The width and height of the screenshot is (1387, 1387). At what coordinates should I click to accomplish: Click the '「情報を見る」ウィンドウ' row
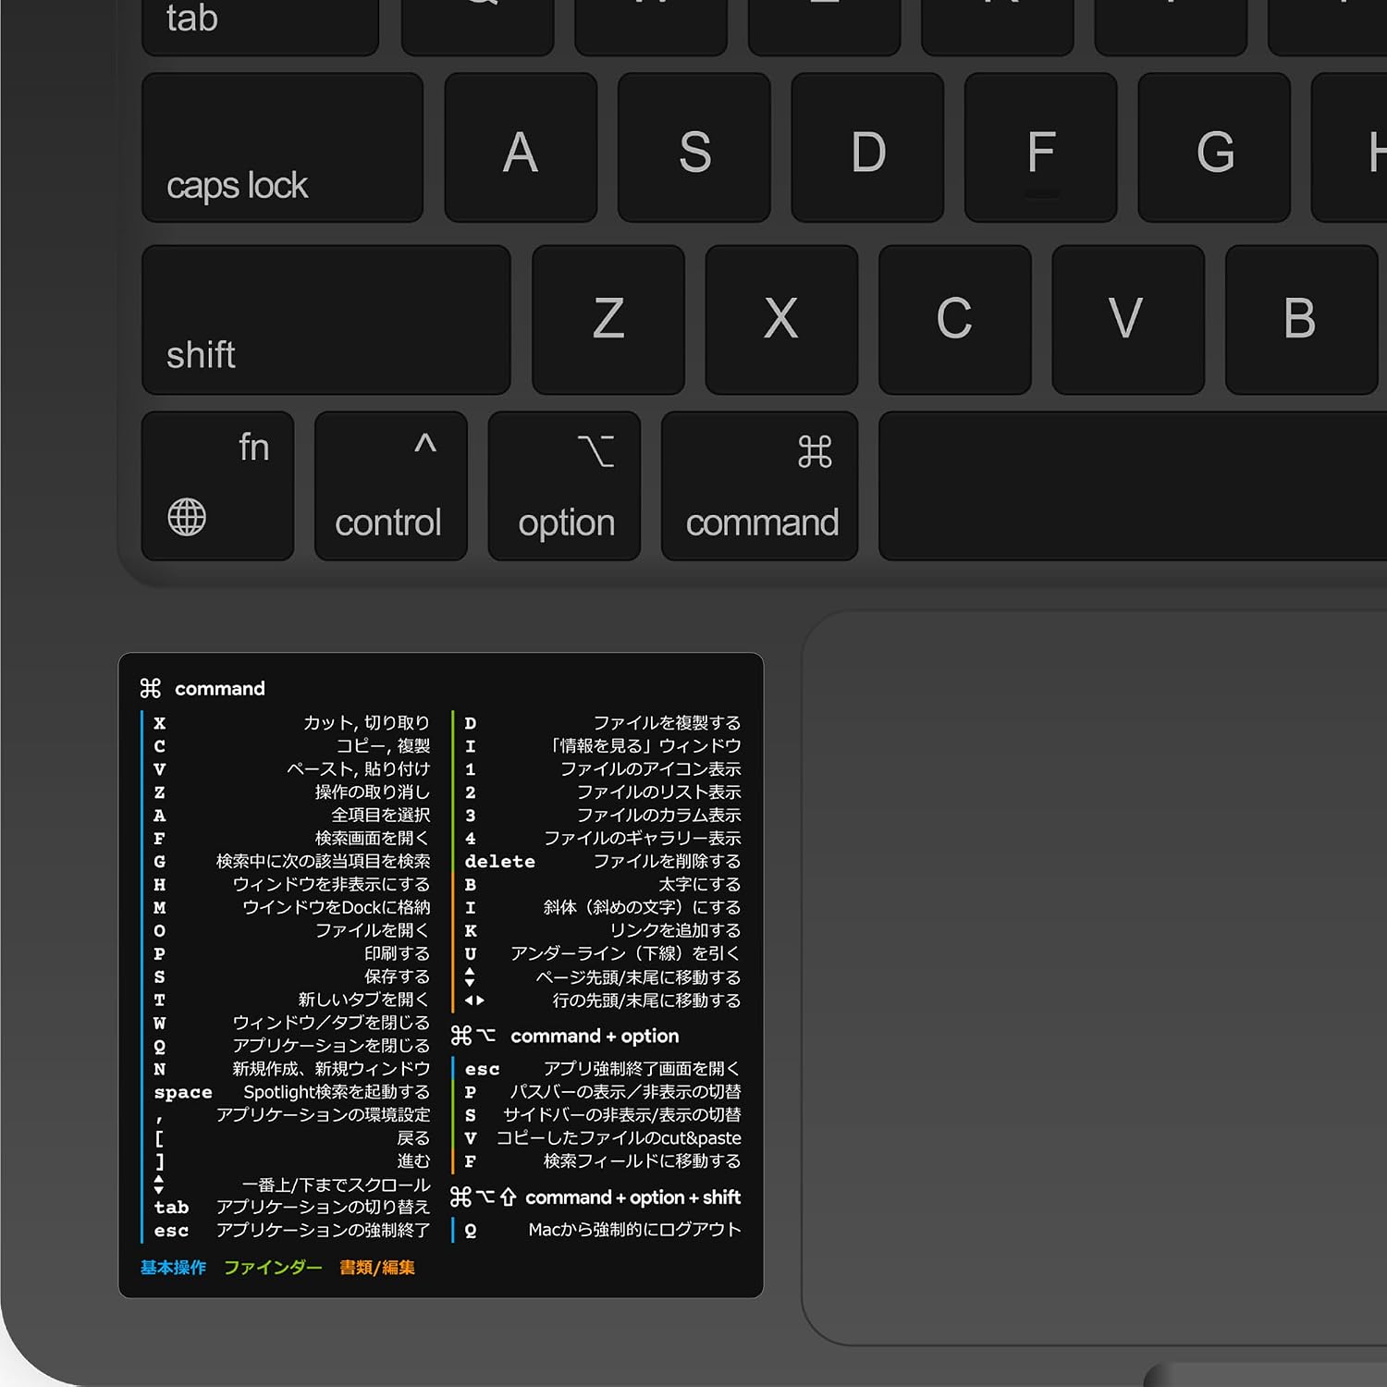pos(603,746)
